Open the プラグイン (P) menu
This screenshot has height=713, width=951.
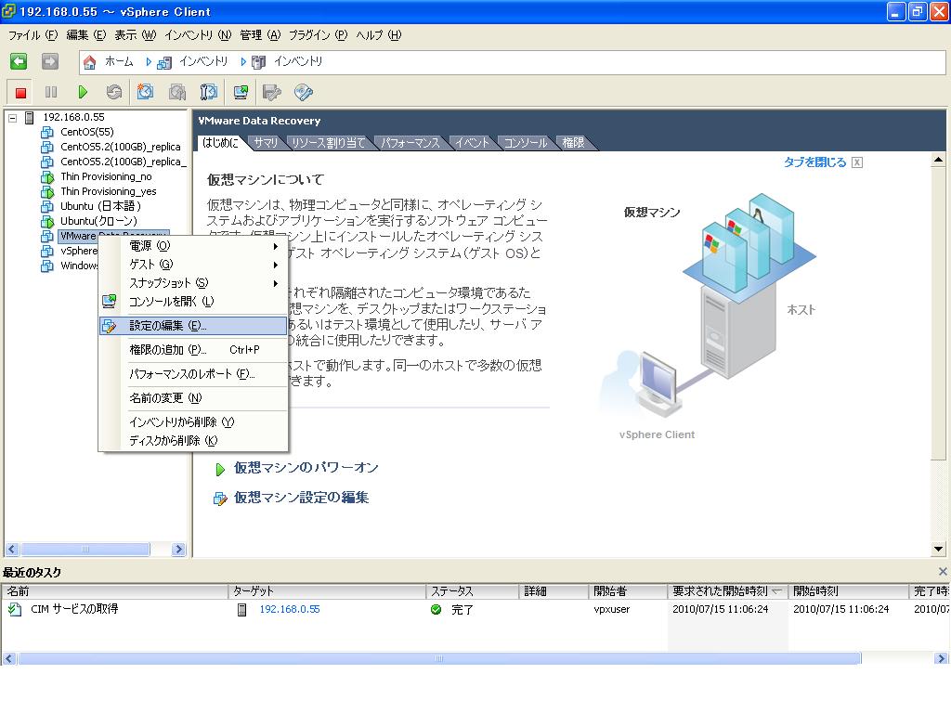pyautogui.click(x=318, y=35)
